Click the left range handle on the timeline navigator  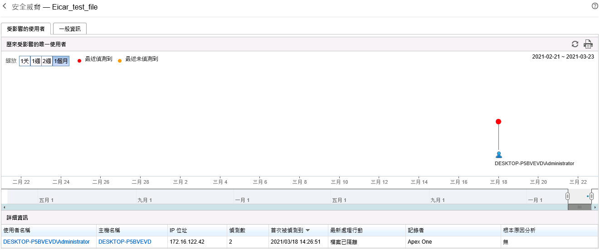click(567, 196)
